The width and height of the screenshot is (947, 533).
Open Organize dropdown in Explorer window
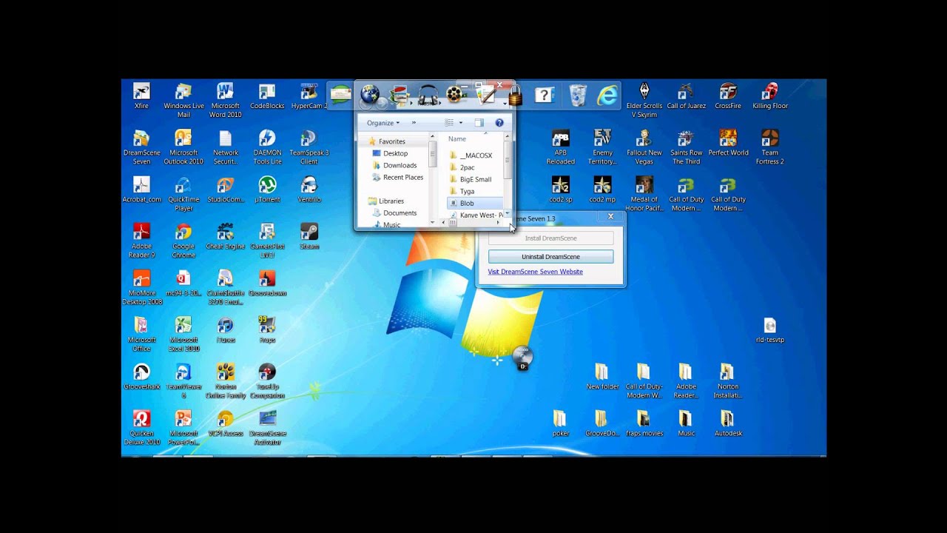383,123
